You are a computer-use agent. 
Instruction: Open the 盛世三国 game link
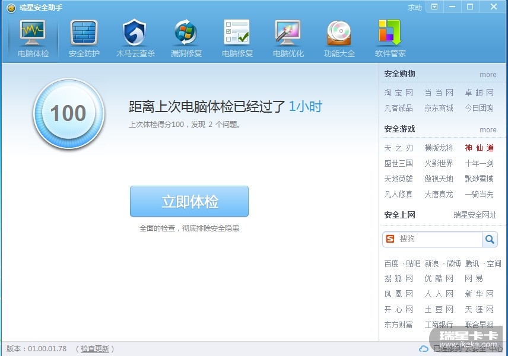pos(398,163)
